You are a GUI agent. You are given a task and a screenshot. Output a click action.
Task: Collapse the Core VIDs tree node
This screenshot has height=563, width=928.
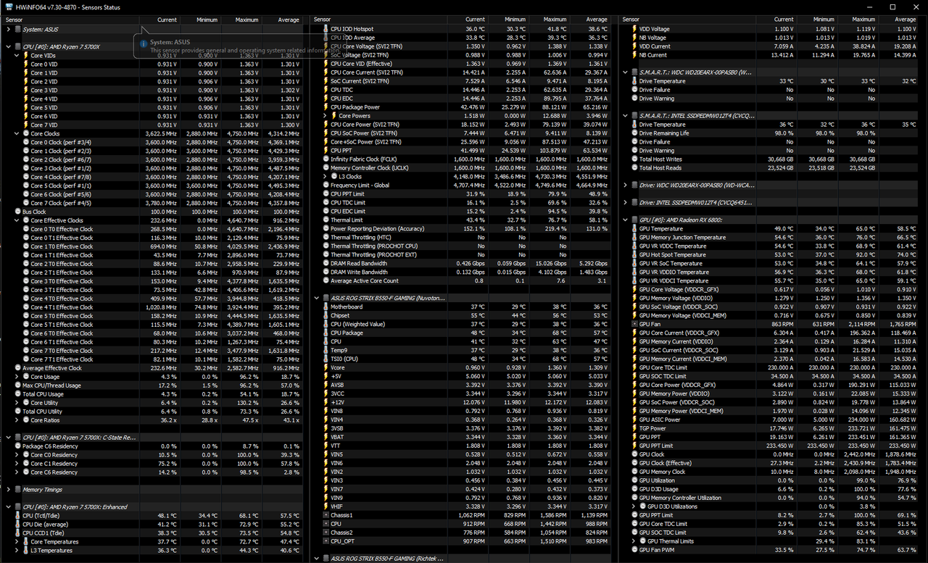17,56
